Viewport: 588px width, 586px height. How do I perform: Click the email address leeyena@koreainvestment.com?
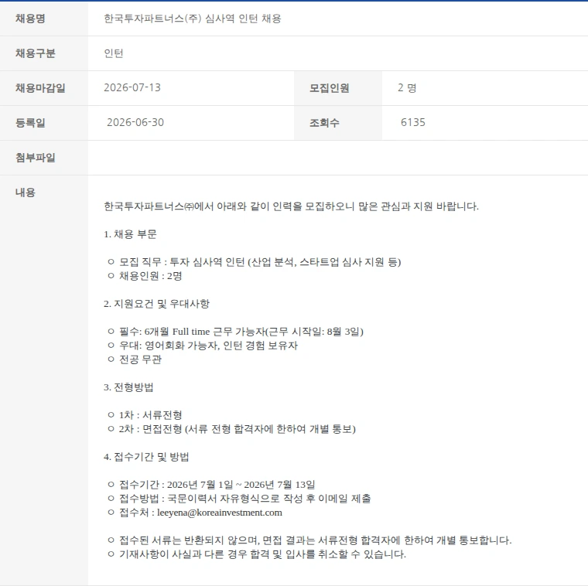pos(220,513)
